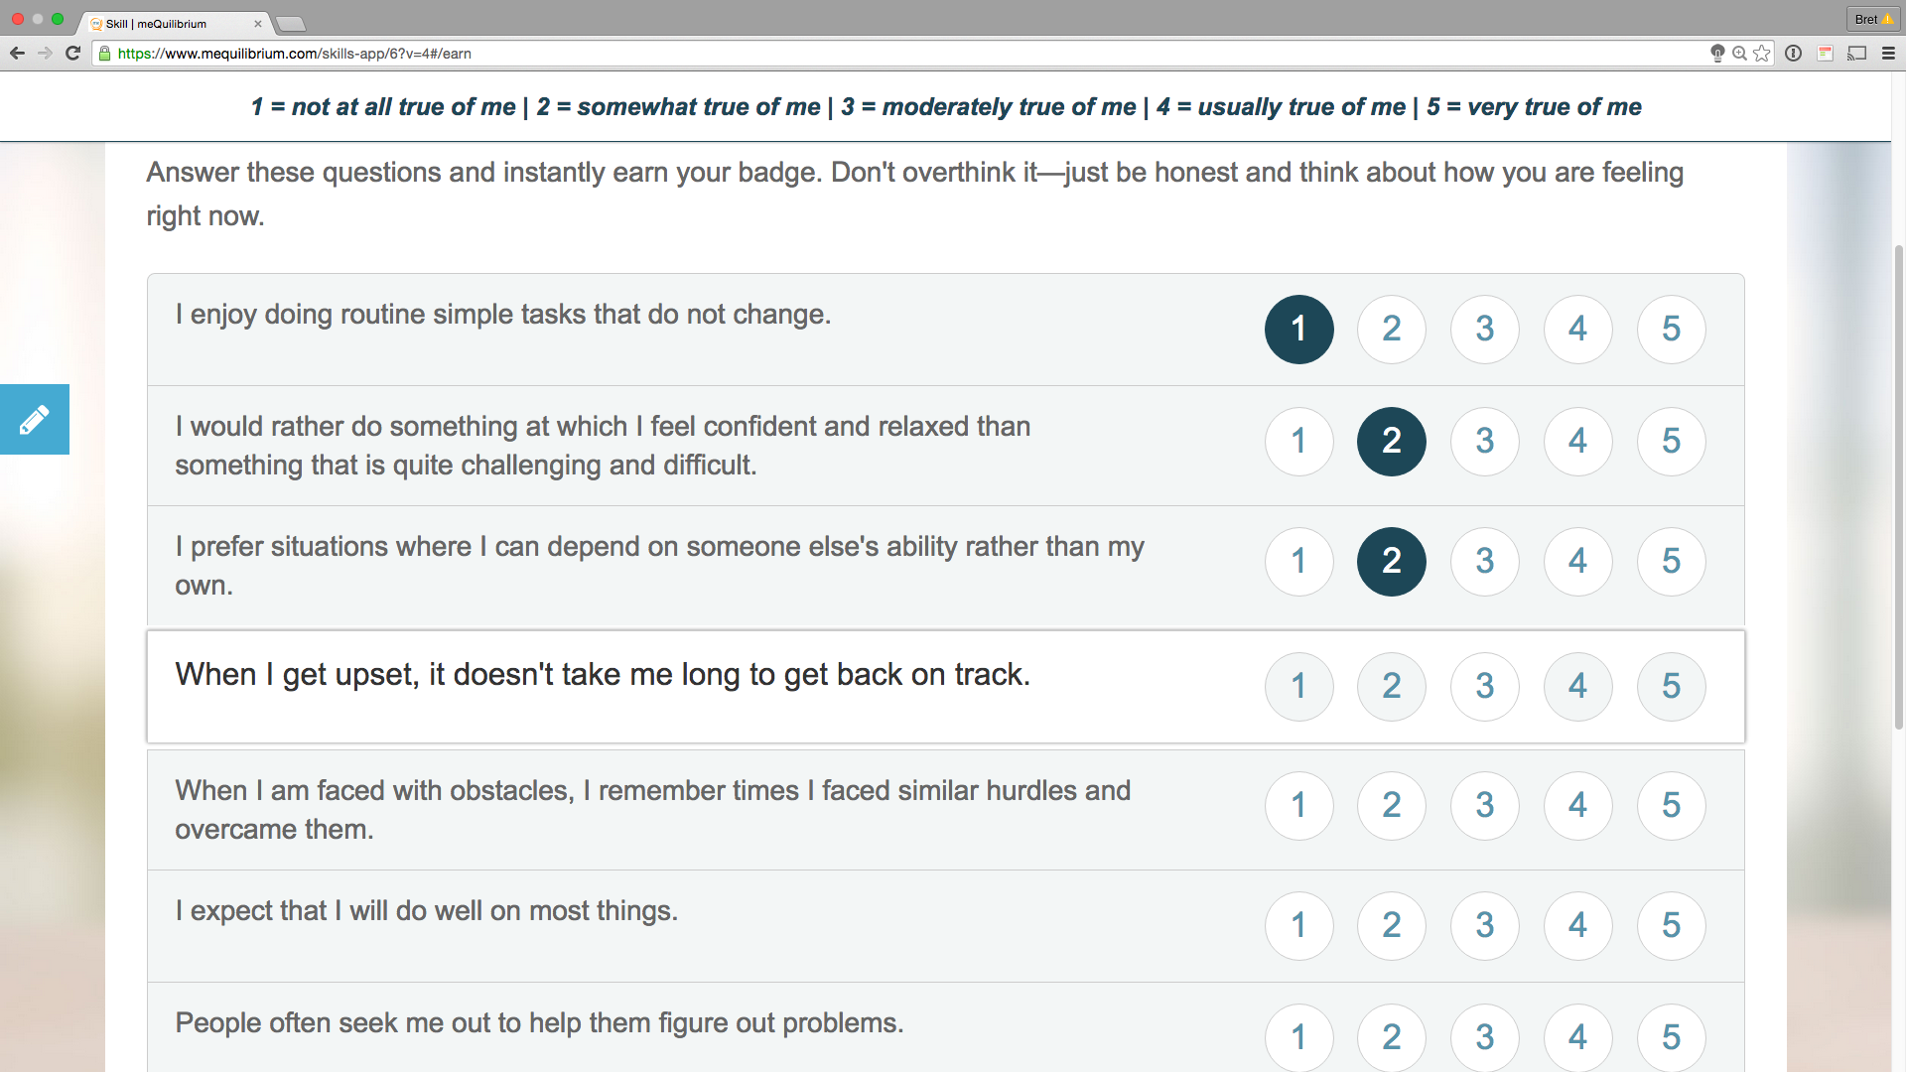Choose 5 for 'expect I will do well'

point(1672,925)
